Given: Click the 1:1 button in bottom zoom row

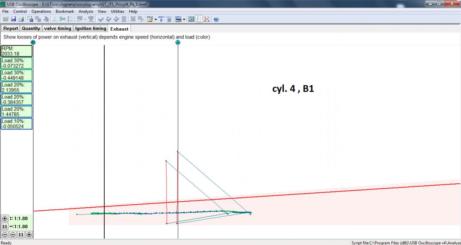Looking at the screenshot, I should (21, 234).
